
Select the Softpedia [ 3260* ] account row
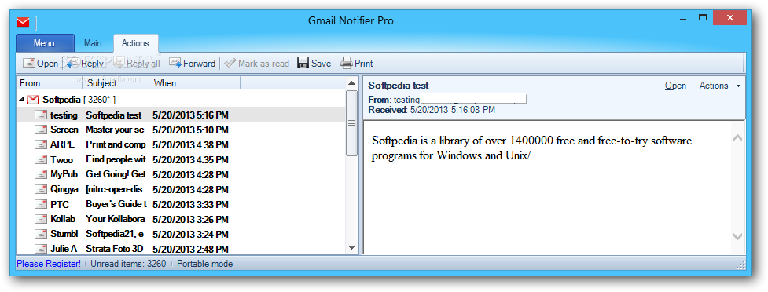(181, 100)
